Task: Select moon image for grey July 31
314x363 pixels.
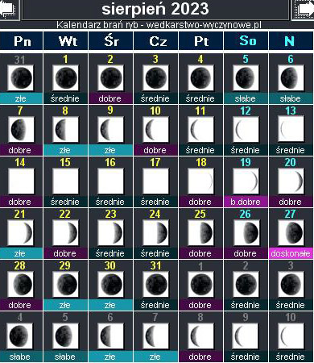Action: point(21,77)
